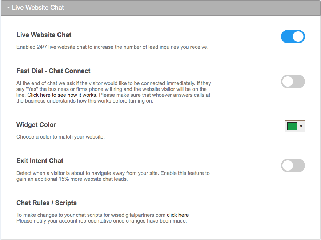
Task: Open the Widget Color dropdown arrow
Action: (x=301, y=126)
